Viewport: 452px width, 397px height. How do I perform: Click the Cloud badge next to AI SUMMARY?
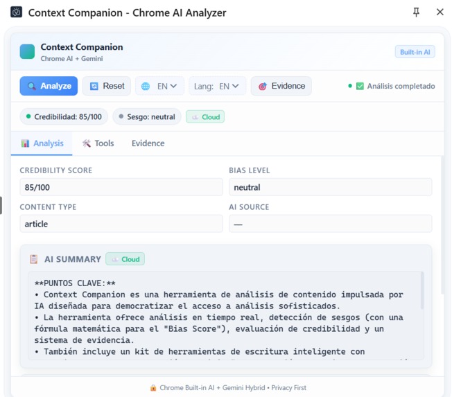[x=125, y=259]
